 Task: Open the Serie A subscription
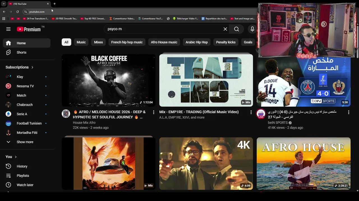click(27, 114)
